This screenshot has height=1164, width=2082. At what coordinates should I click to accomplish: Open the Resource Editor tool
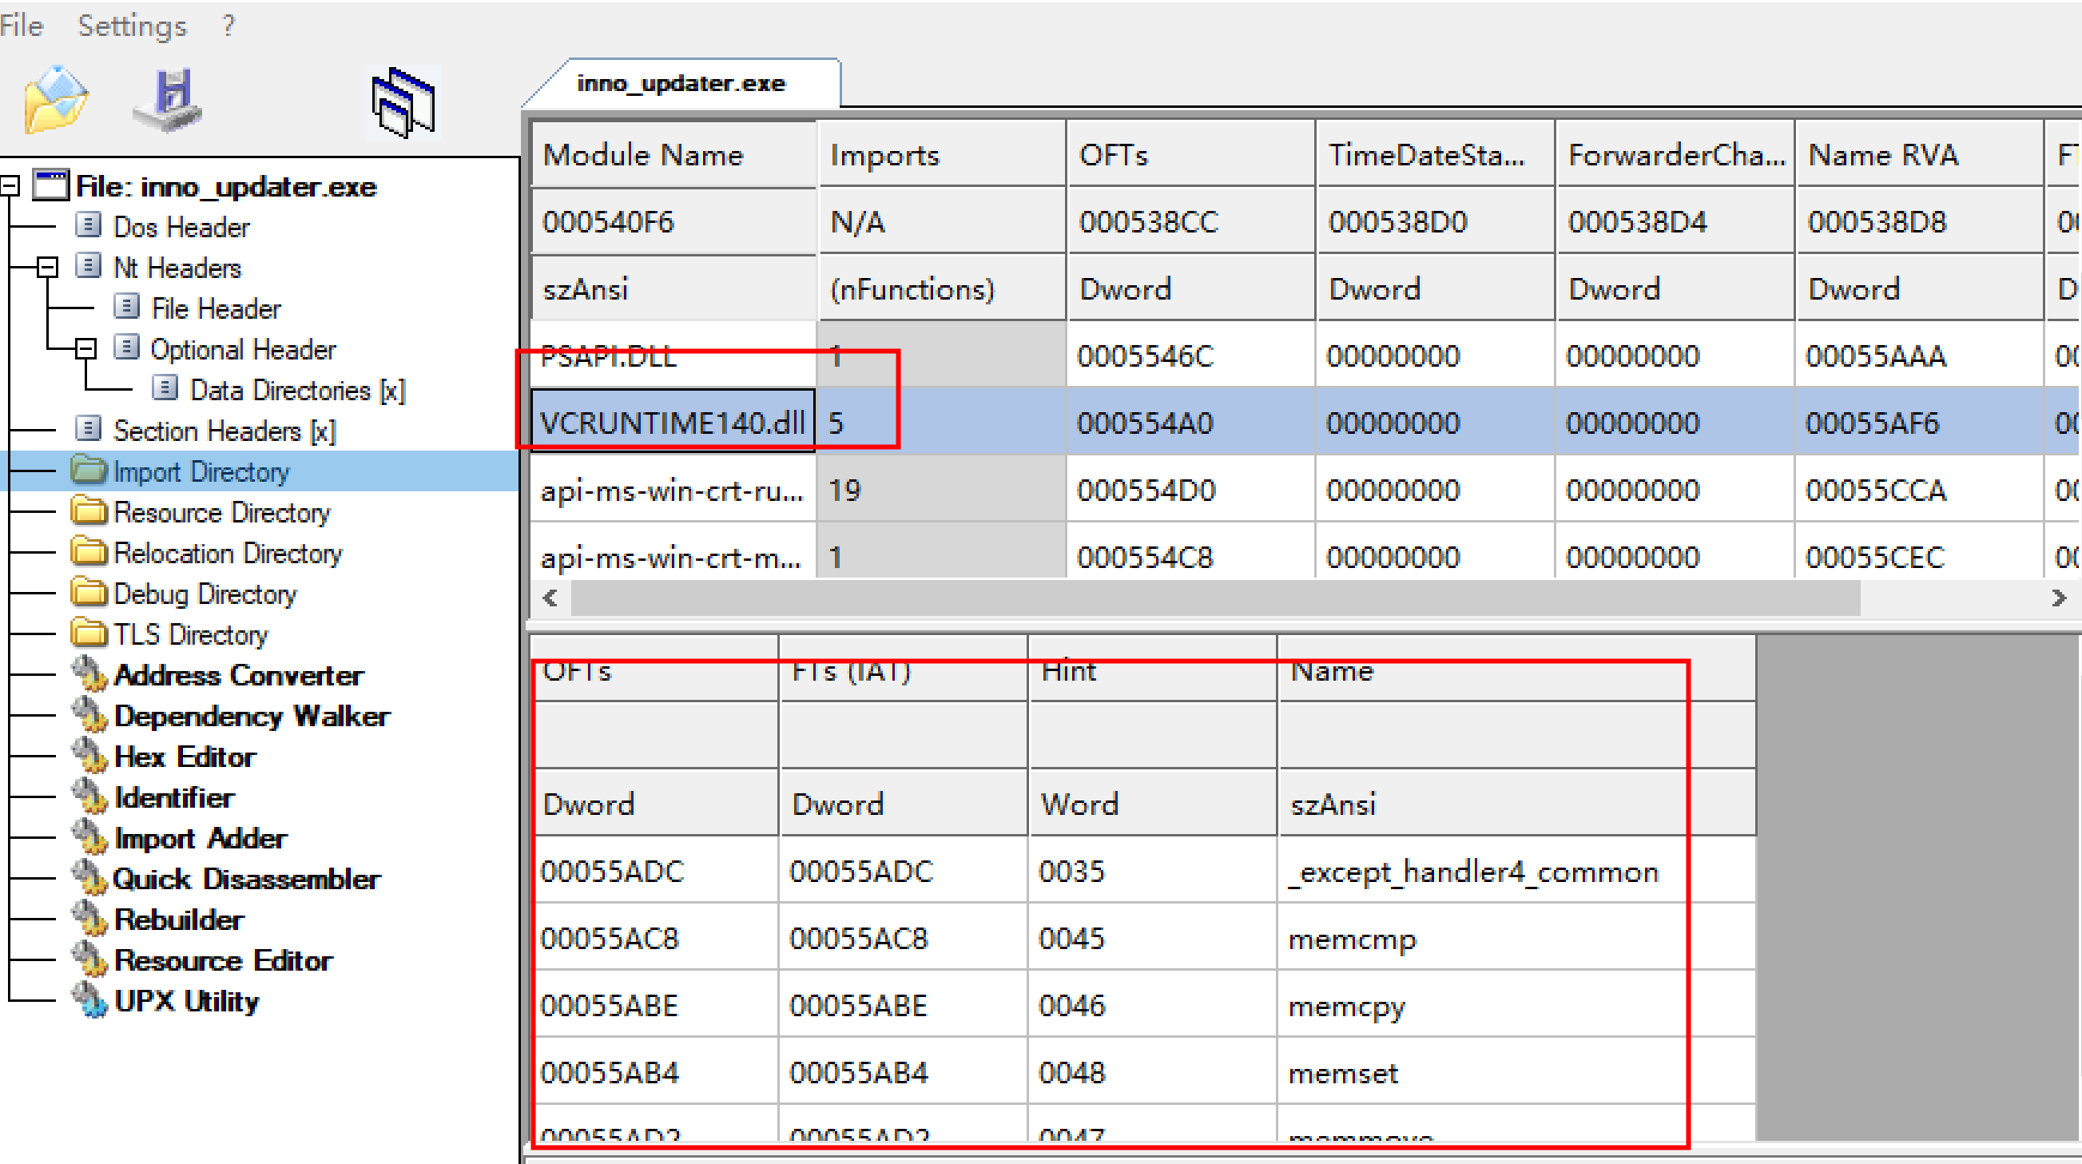point(223,960)
